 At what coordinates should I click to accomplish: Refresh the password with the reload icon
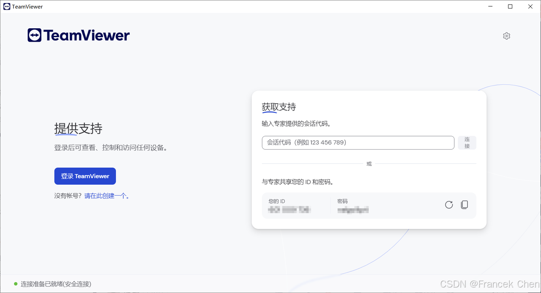[449, 205]
